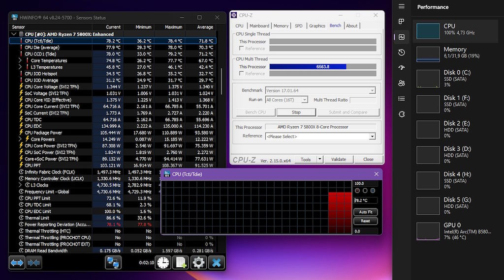Open Task Manager Processes page icon

click(402, 22)
